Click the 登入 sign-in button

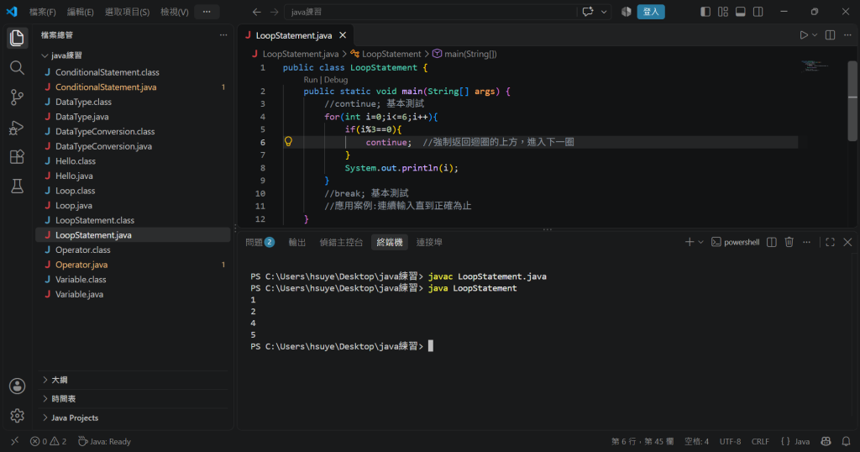[651, 12]
